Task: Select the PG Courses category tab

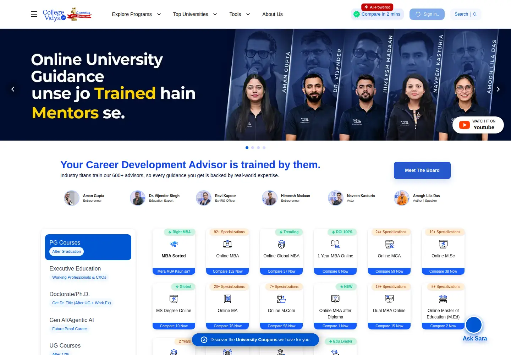Action: pyautogui.click(x=88, y=247)
